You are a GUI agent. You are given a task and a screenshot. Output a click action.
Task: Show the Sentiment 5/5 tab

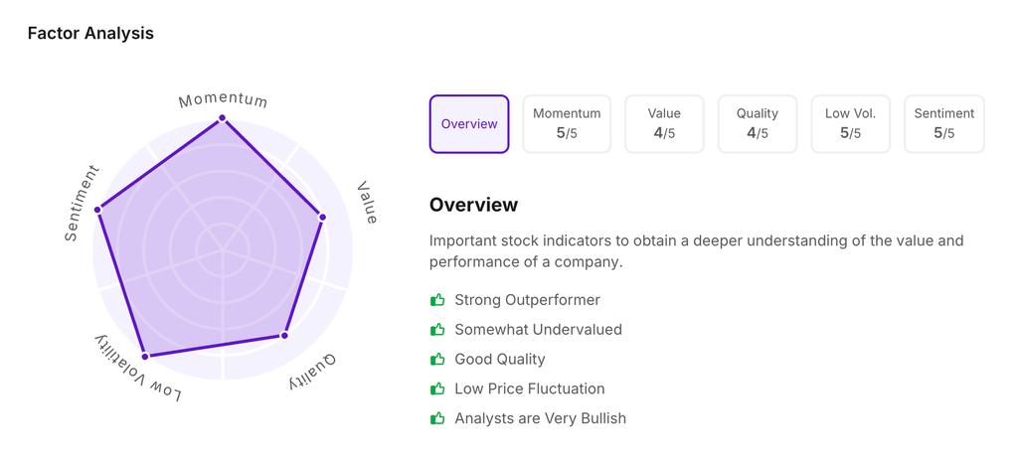pyautogui.click(x=944, y=124)
